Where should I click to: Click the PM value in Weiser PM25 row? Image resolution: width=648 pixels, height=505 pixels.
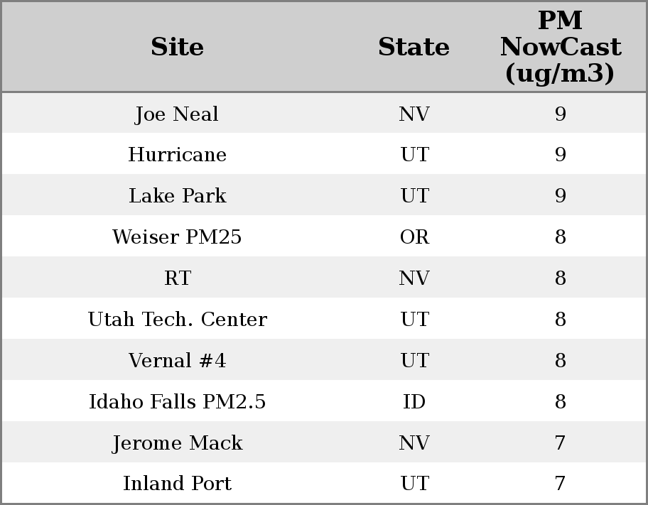pos(560,237)
